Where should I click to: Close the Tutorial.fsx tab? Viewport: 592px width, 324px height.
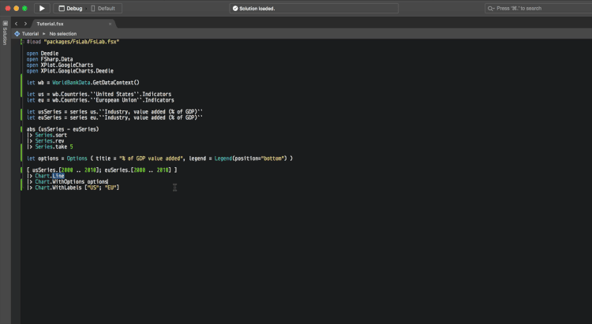coord(110,24)
